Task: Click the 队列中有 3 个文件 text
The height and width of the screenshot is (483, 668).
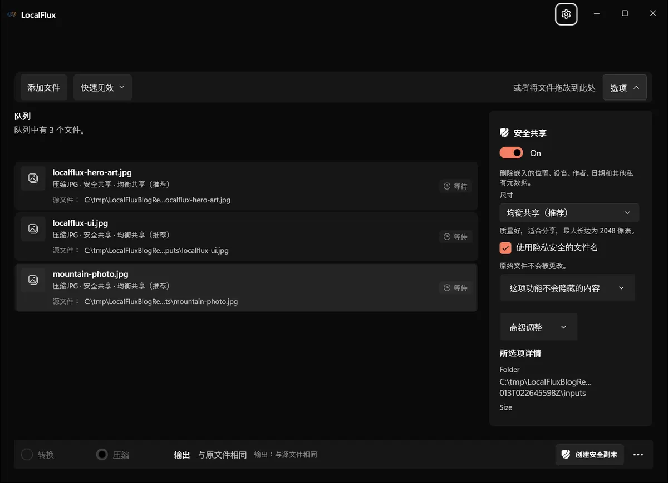Action: 50,130
